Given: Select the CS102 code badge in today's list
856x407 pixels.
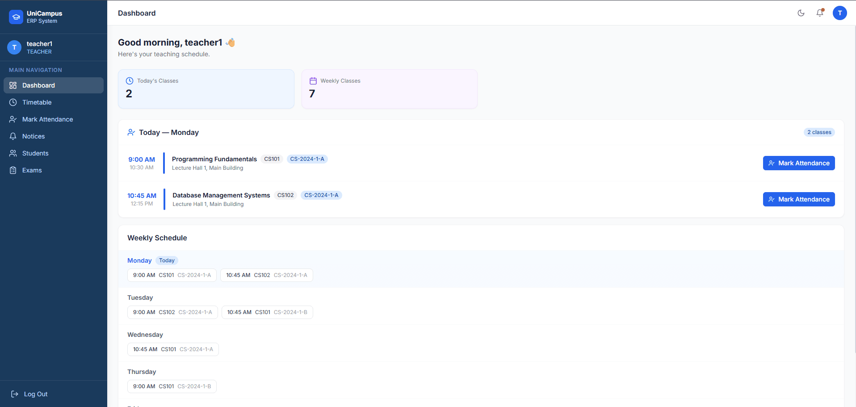Looking at the screenshot, I should click(285, 195).
